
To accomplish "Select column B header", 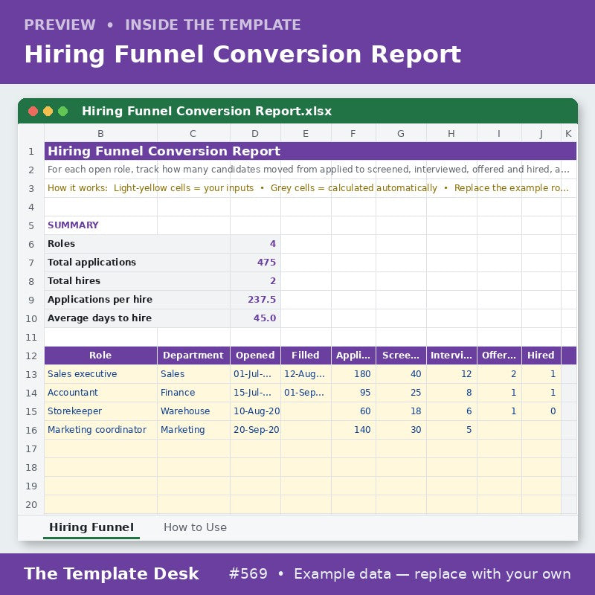I will point(100,133).
